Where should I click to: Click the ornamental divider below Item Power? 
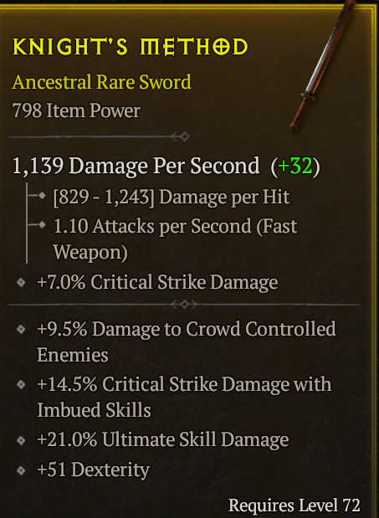tap(99, 136)
